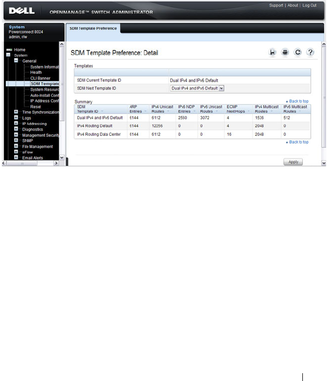Open the Help question mark icon
This screenshot has height=381, width=333.
310,52
